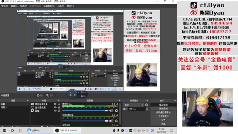Click the OBS system tray icon
This screenshot has height=134, width=238.
click(114, 130)
